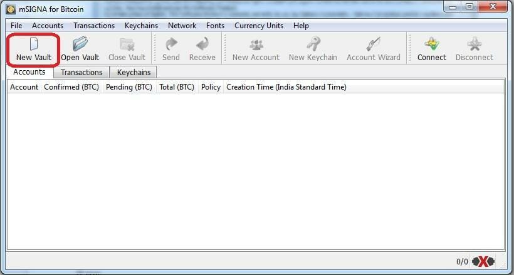This screenshot has width=514, height=275.
Task: Sort by the Account column header
Action: tap(24, 87)
